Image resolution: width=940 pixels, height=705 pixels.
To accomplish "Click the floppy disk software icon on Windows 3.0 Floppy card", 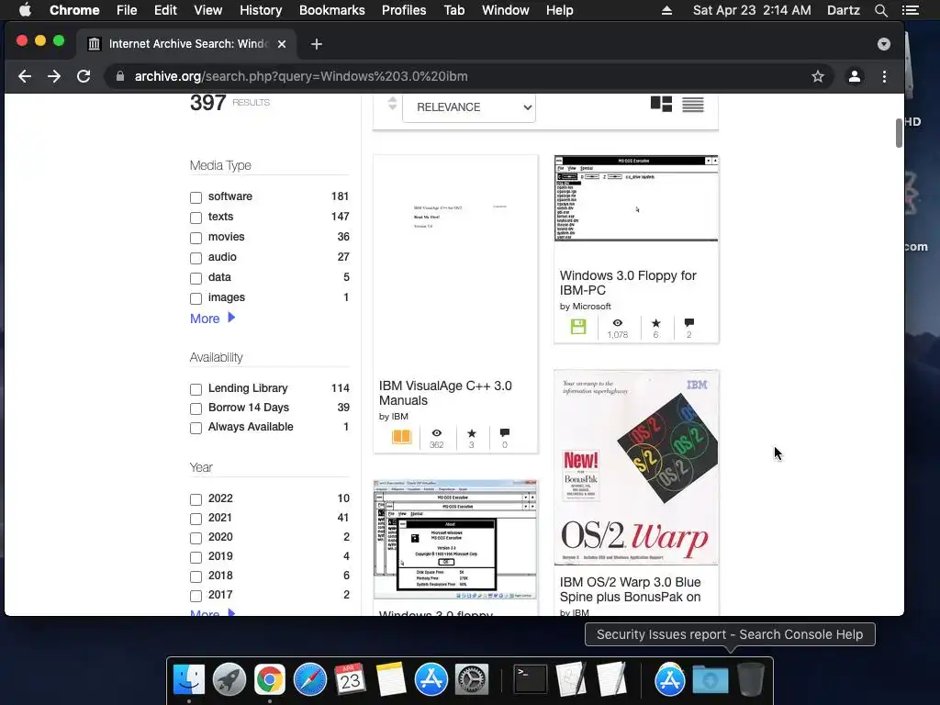I will 578,327.
